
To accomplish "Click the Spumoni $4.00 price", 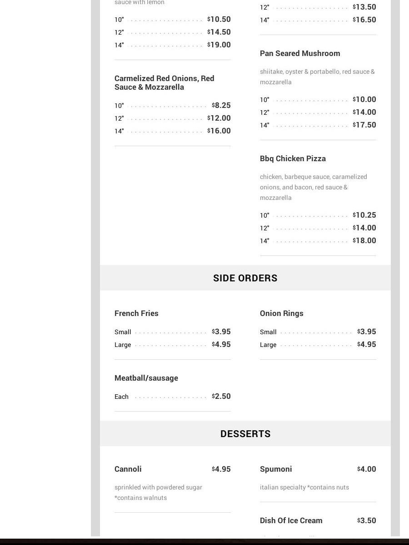I will [x=367, y=469].
